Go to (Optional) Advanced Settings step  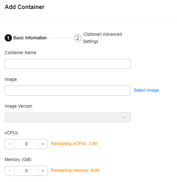click(102, 38)
